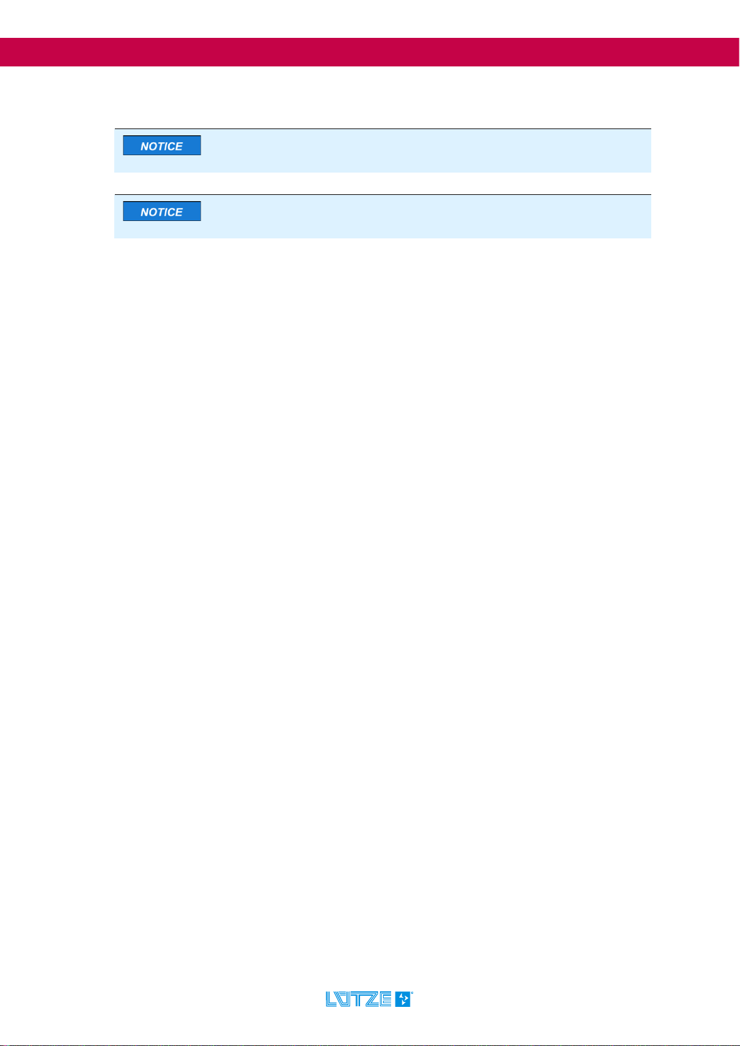Click the second blue NOTICE badge
This screenshot has width=740, height=1046.
pos(161,211)
